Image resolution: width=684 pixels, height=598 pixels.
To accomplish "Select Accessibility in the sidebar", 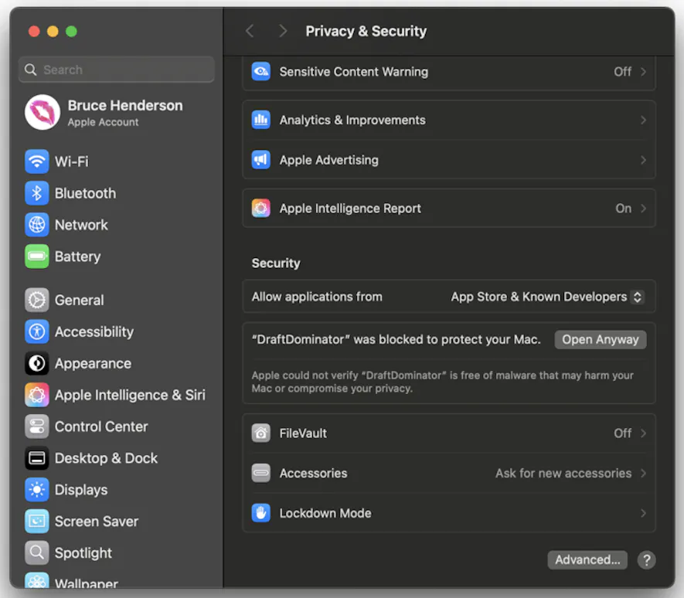I will 117,331.
